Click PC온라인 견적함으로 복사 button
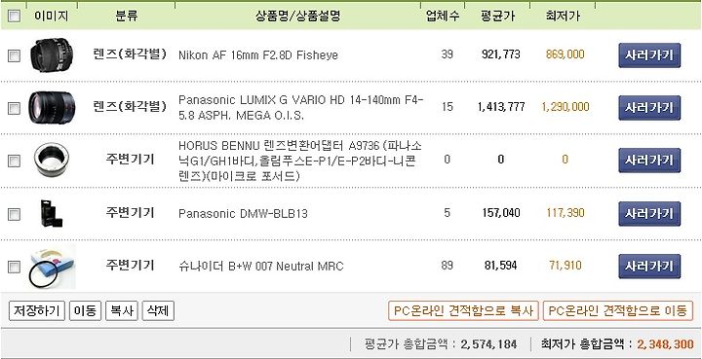This screenshot has height=359, width=702. click(x=463, y=310)
